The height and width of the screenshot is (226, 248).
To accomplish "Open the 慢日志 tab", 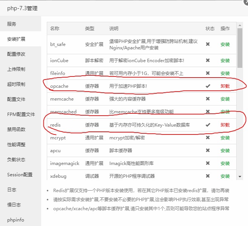I will (x=20, y=205).
